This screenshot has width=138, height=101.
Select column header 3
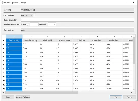coord(48,37)
